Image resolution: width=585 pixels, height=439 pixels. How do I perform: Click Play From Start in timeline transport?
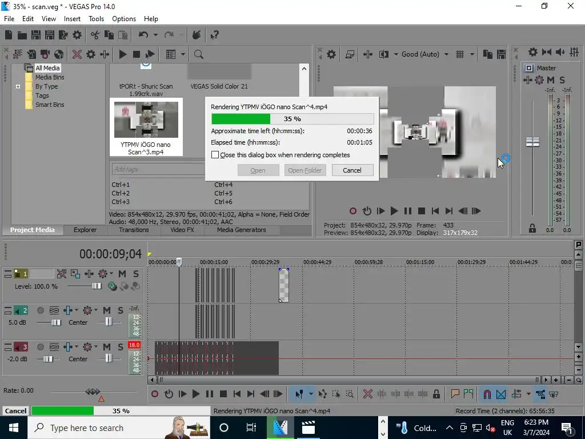click(182, 394)
